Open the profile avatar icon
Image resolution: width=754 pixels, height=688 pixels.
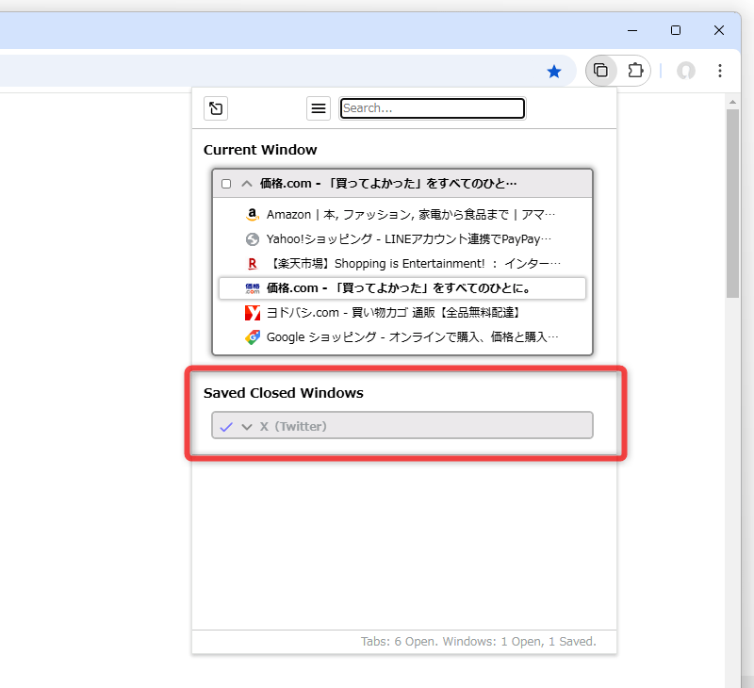[x=686, y=71]
